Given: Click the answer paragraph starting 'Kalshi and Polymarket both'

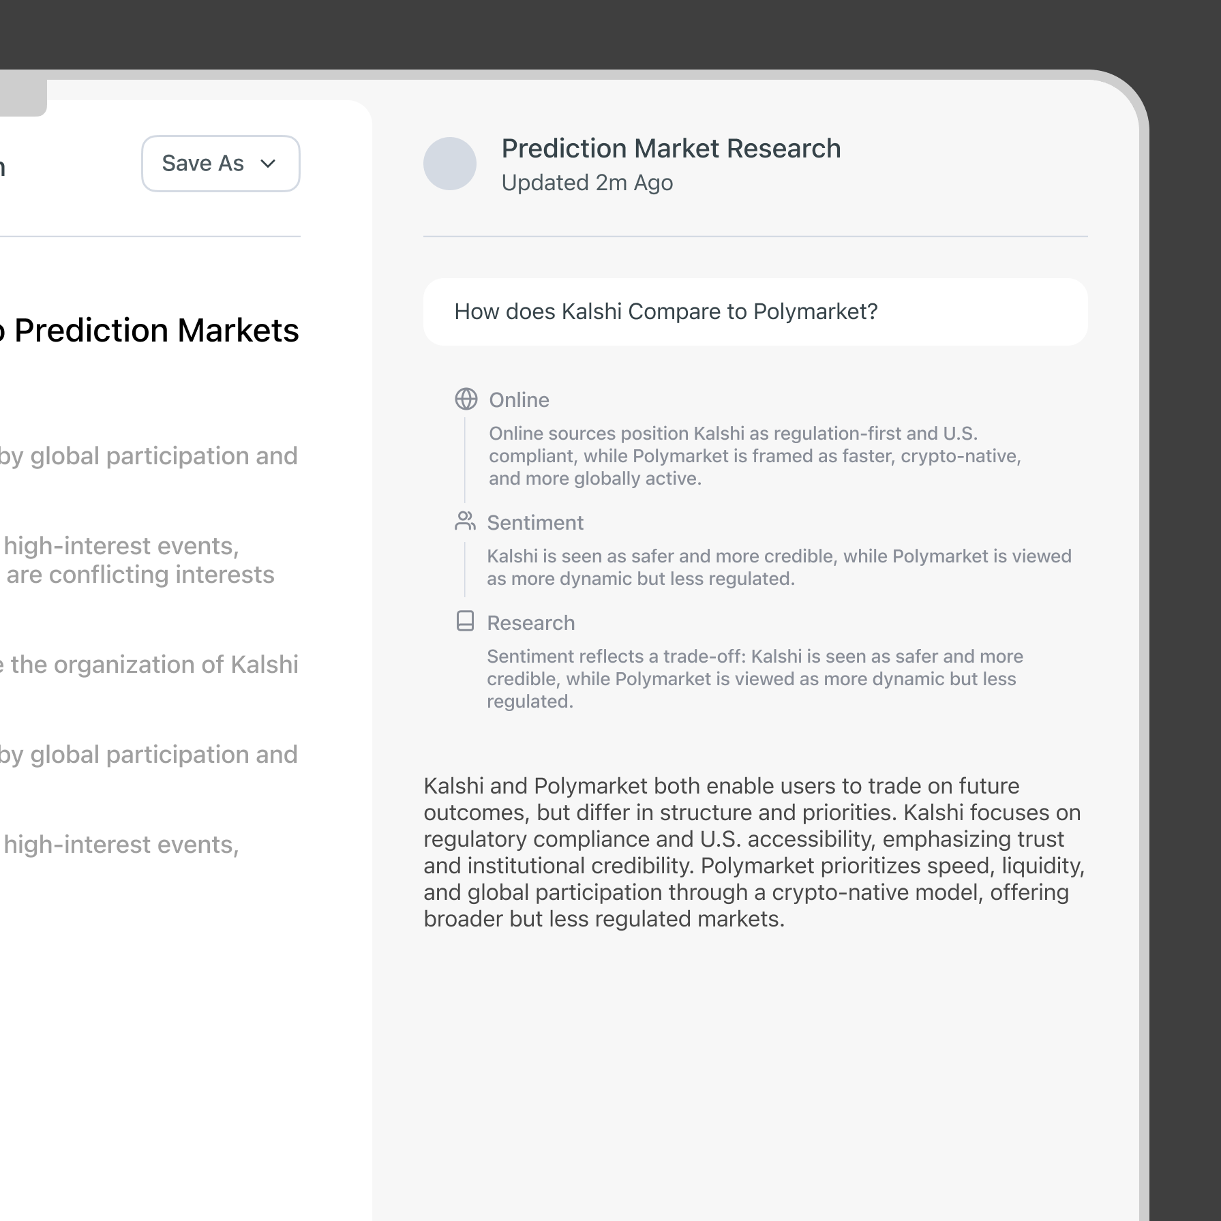Looking at the screenshot, I should click(x=755, y=852).
